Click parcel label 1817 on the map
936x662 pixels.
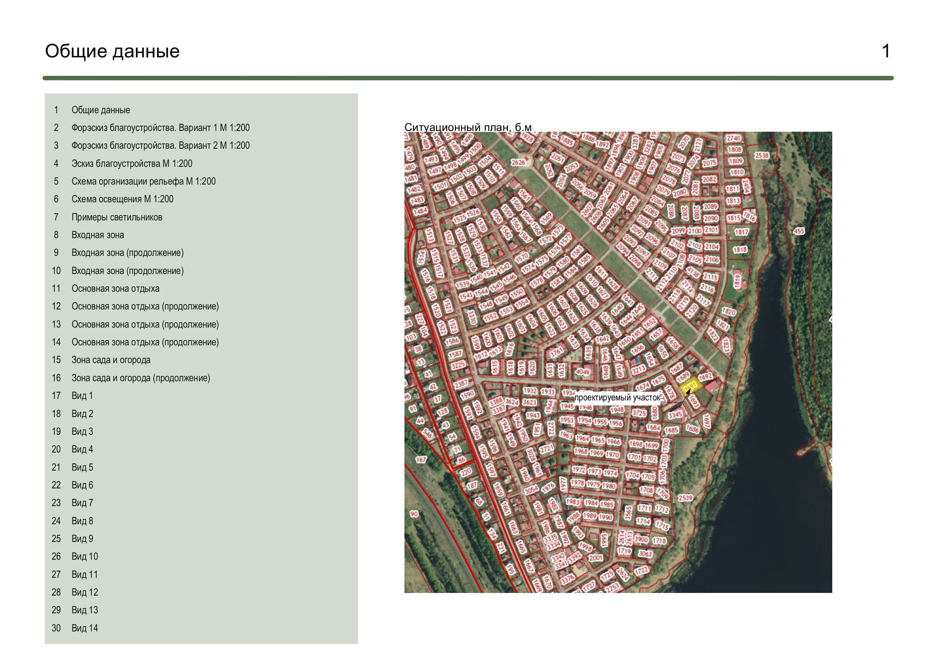tap(742, 232)
